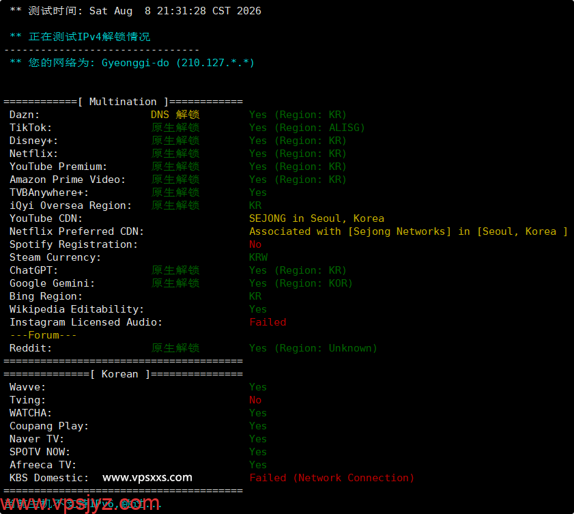Click the 'Wikipedia Editability:' label

point(76,309)
